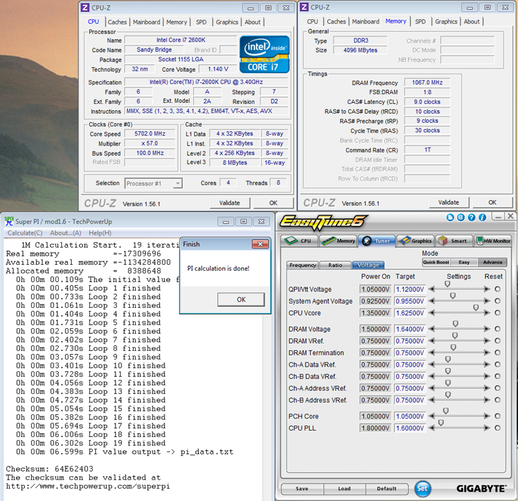Switch Mode to Easy
This screenshot has width=518, height=501.
[464, 262]
